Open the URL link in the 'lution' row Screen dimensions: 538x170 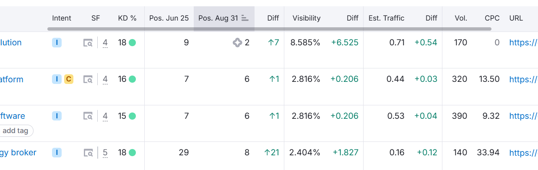523,43
